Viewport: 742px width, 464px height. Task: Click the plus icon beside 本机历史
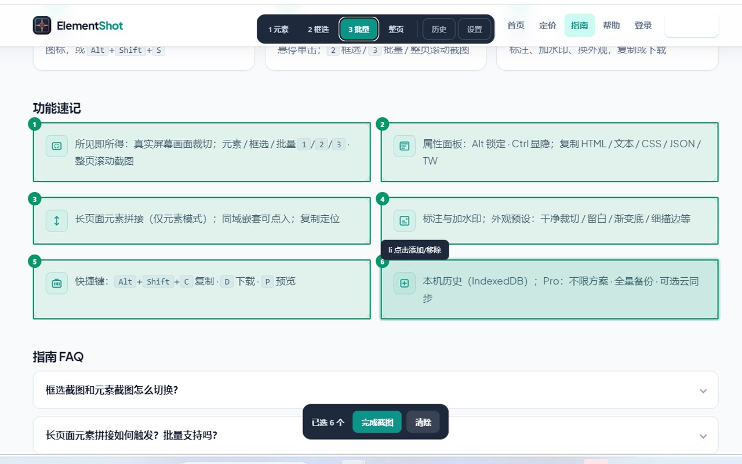point(405,283)
